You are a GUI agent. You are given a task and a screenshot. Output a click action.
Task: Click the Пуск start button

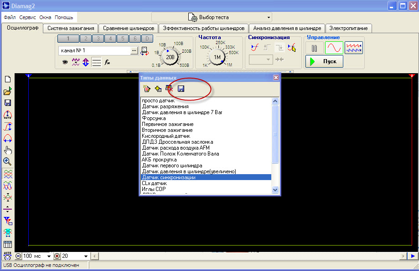[325, 61]
